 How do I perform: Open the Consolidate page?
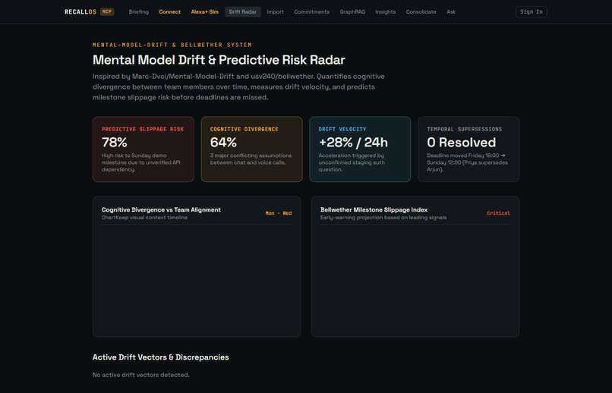pos(421,11)
